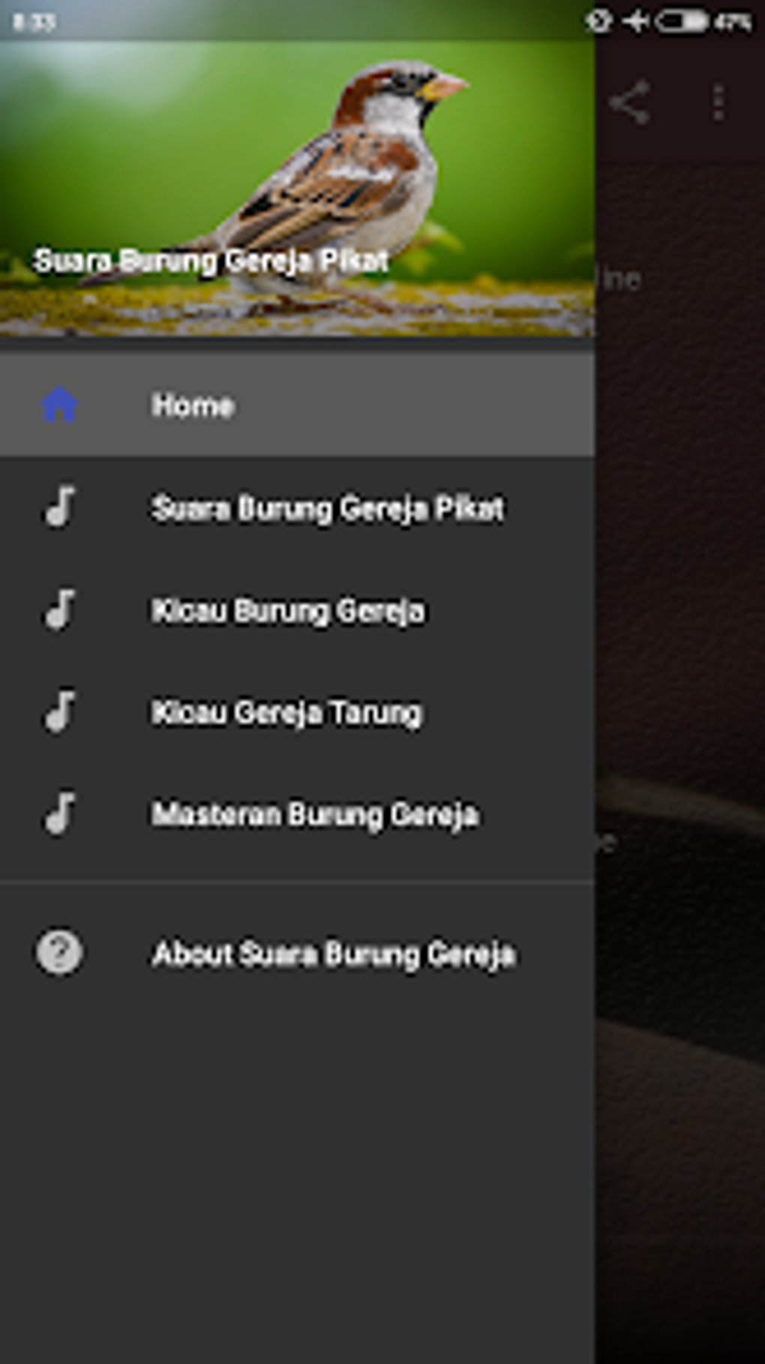
Task: Open About Suara Burung Gereja
Action: pos(333,954)
